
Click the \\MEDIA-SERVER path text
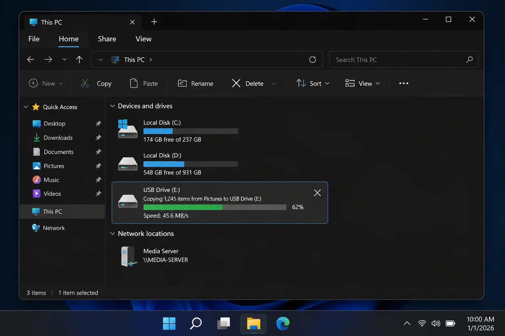tap(166, 260)
